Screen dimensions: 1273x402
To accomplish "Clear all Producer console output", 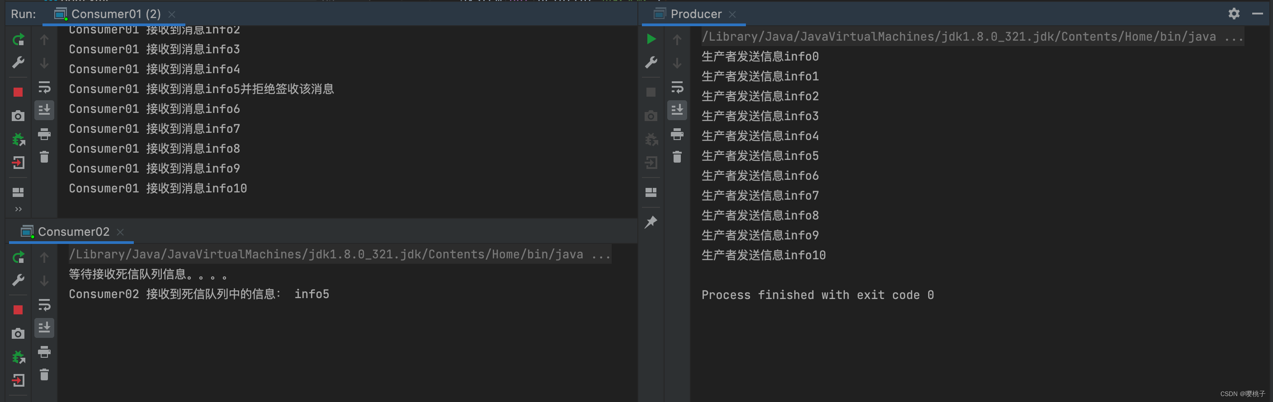I will 678,157.
